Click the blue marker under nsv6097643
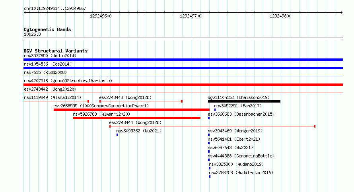Screen dimensions: 354x192 coord(209,151)
